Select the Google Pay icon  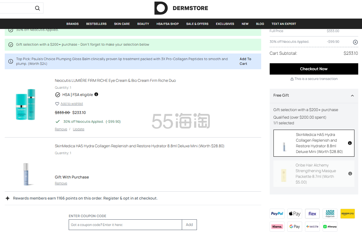[x=295, y=227]
